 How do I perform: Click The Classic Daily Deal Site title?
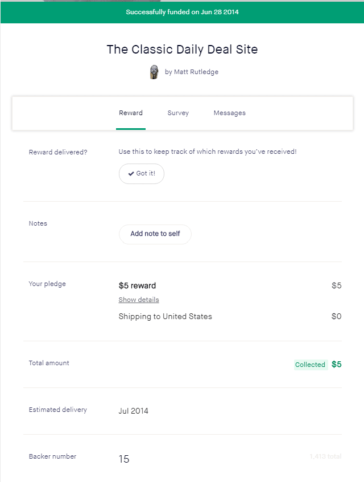(x=182, y=50)
